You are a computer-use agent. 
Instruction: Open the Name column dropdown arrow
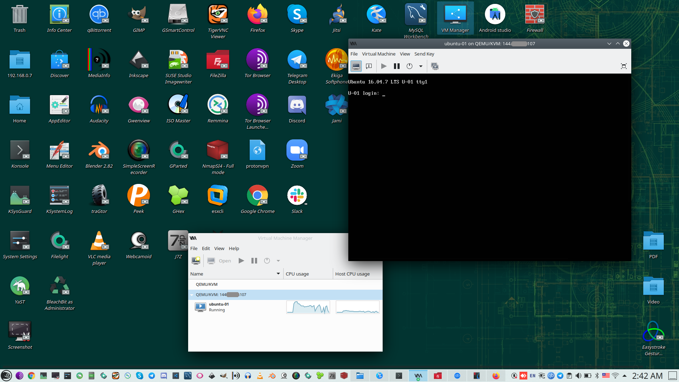click(x=278, y=274)
